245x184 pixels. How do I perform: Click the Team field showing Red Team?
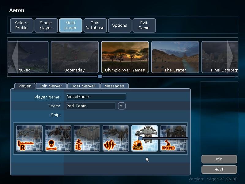point(91,106)
